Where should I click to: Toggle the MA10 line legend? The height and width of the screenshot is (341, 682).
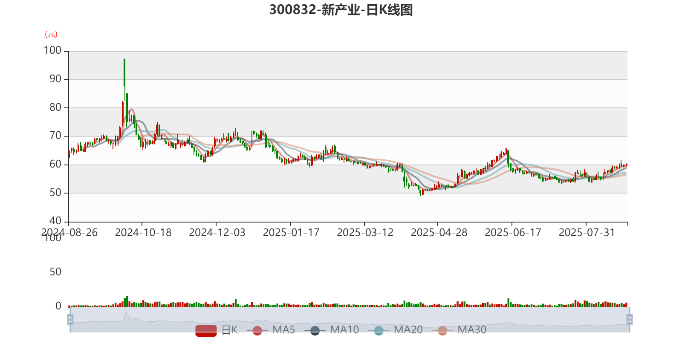(x=332, y=330)
